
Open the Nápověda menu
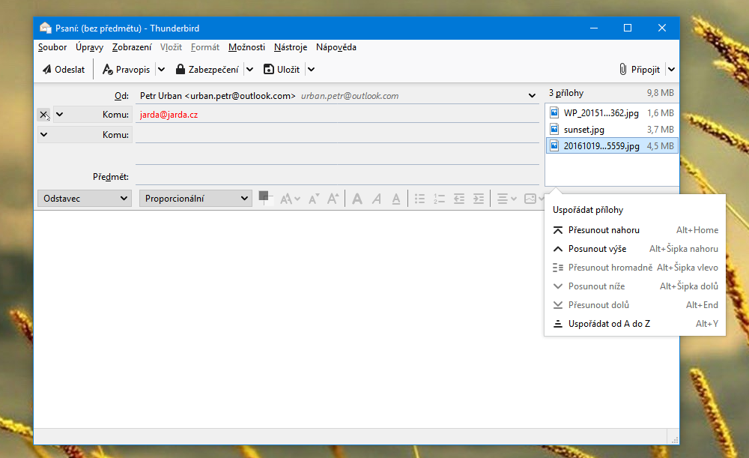pyautogui.click(x=336, y=47)
